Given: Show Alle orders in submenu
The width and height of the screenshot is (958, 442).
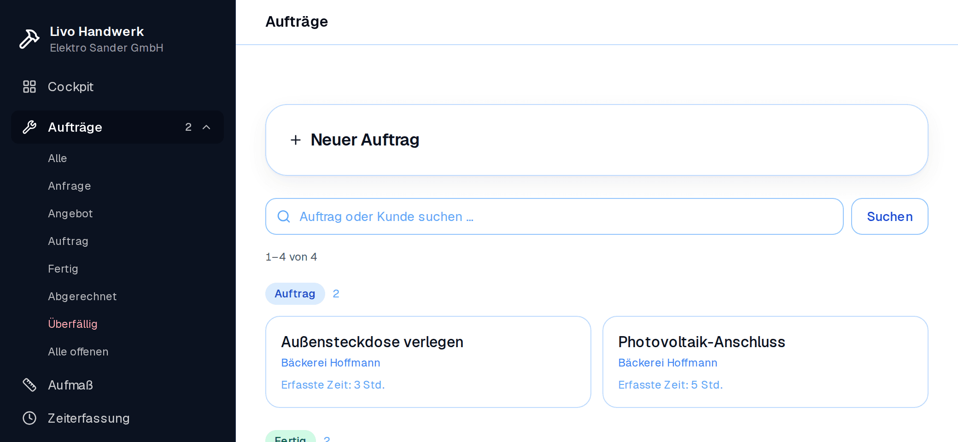Looking at the screenshot, I should pos(58,158).
